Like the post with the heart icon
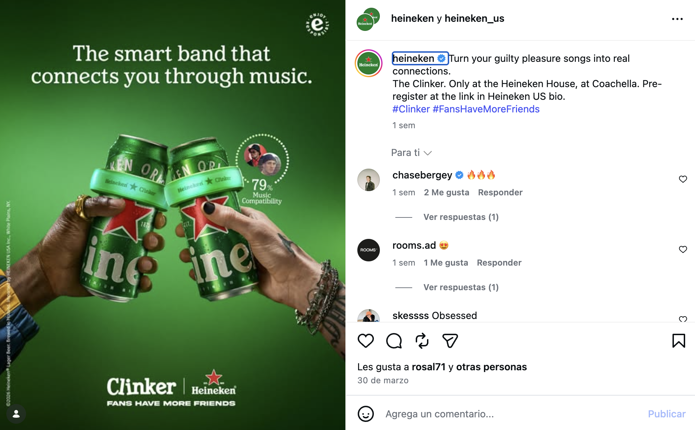 coord(365,341)
